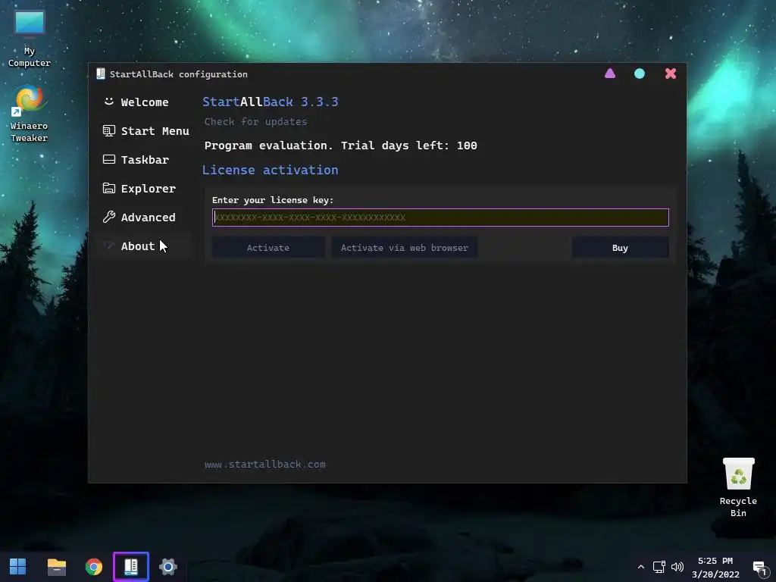Open Settings gear in taskbar
The width and height of the screenshot is (776, 582).
[168, 567]
